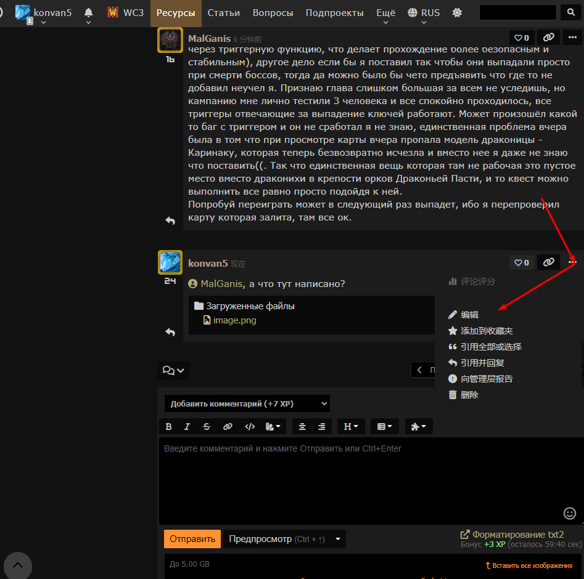Viewport: 584px width, 579px height.
Task: Click konvan5 comment three-dots menu
Action: click(x=572, y=262)
